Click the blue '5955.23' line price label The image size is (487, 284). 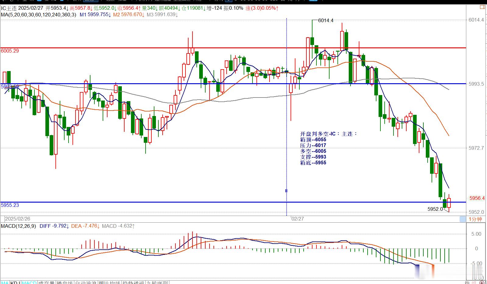coord(10,205)
